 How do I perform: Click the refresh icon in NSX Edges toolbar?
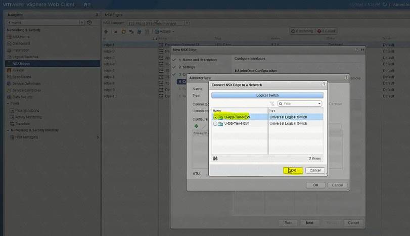(x=123, y=31)
